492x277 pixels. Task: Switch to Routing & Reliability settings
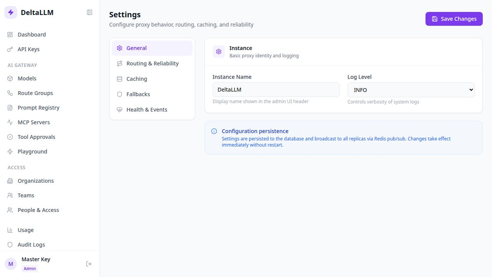[152, 63]
